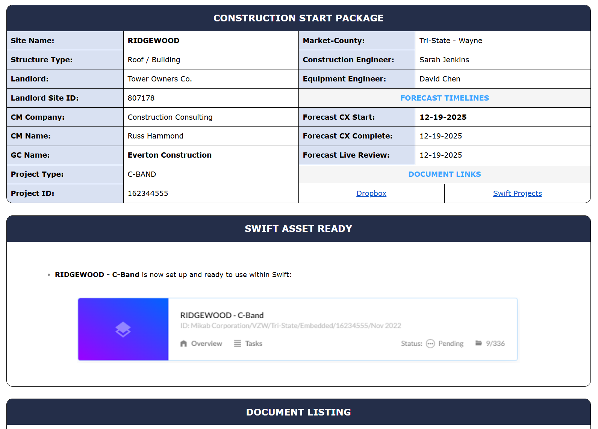Screen dimensions: 598x429
Task: Select the Forecast Live Review date
Action: point(441,155)
